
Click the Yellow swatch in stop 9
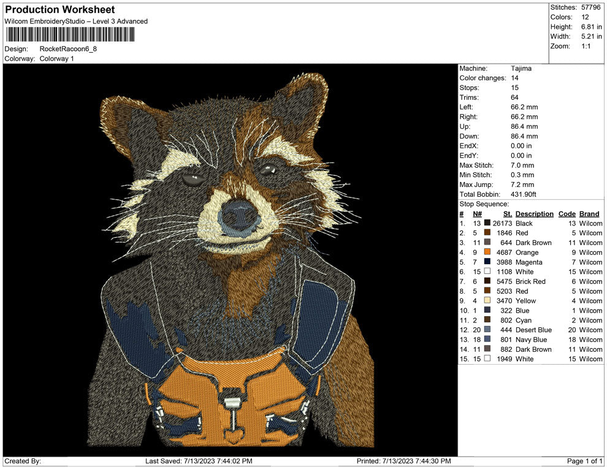(x=487, y=301)
